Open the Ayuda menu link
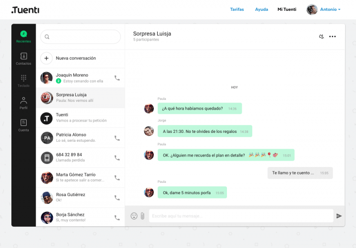The image size is (356, 248). click(262, 9)
